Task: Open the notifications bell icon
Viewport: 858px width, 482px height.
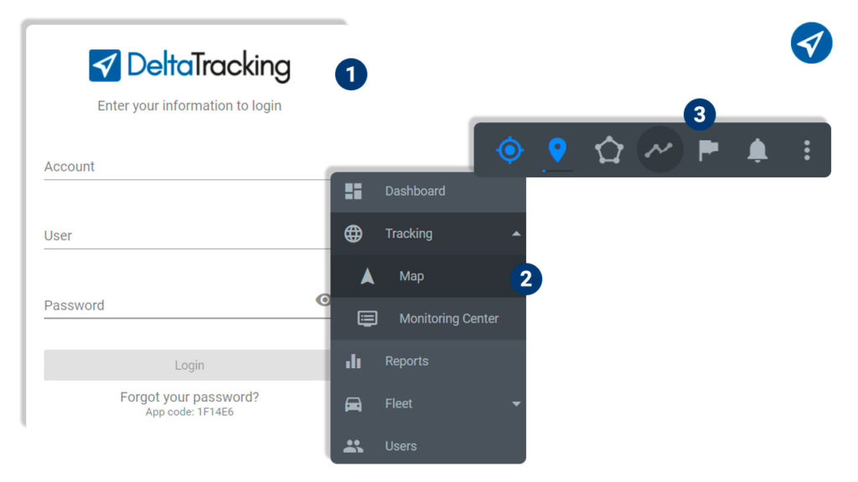Action: (757, 150)
